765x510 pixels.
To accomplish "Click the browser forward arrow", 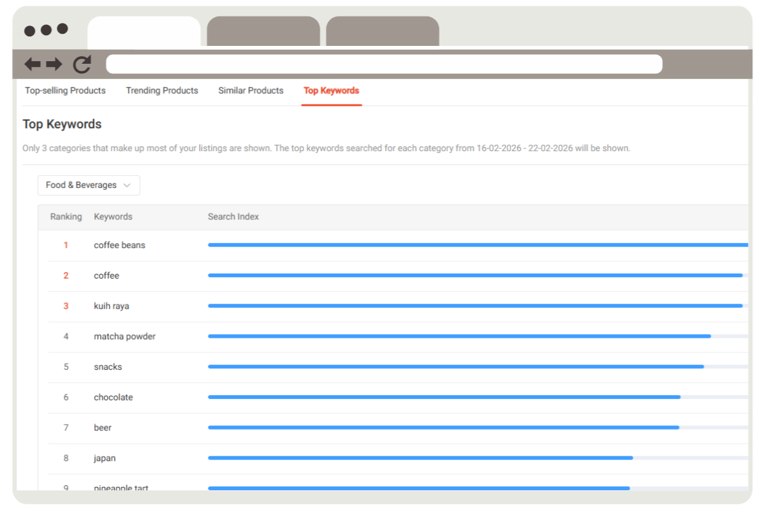I will coord(54,64).
